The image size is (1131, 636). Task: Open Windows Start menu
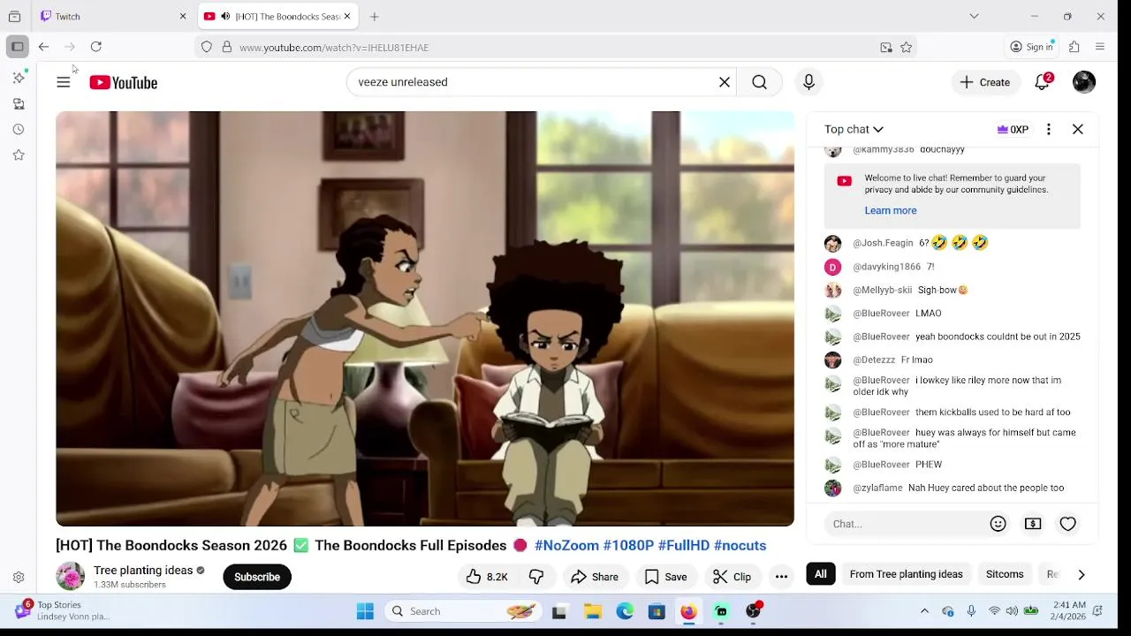[x=365, y=611]
